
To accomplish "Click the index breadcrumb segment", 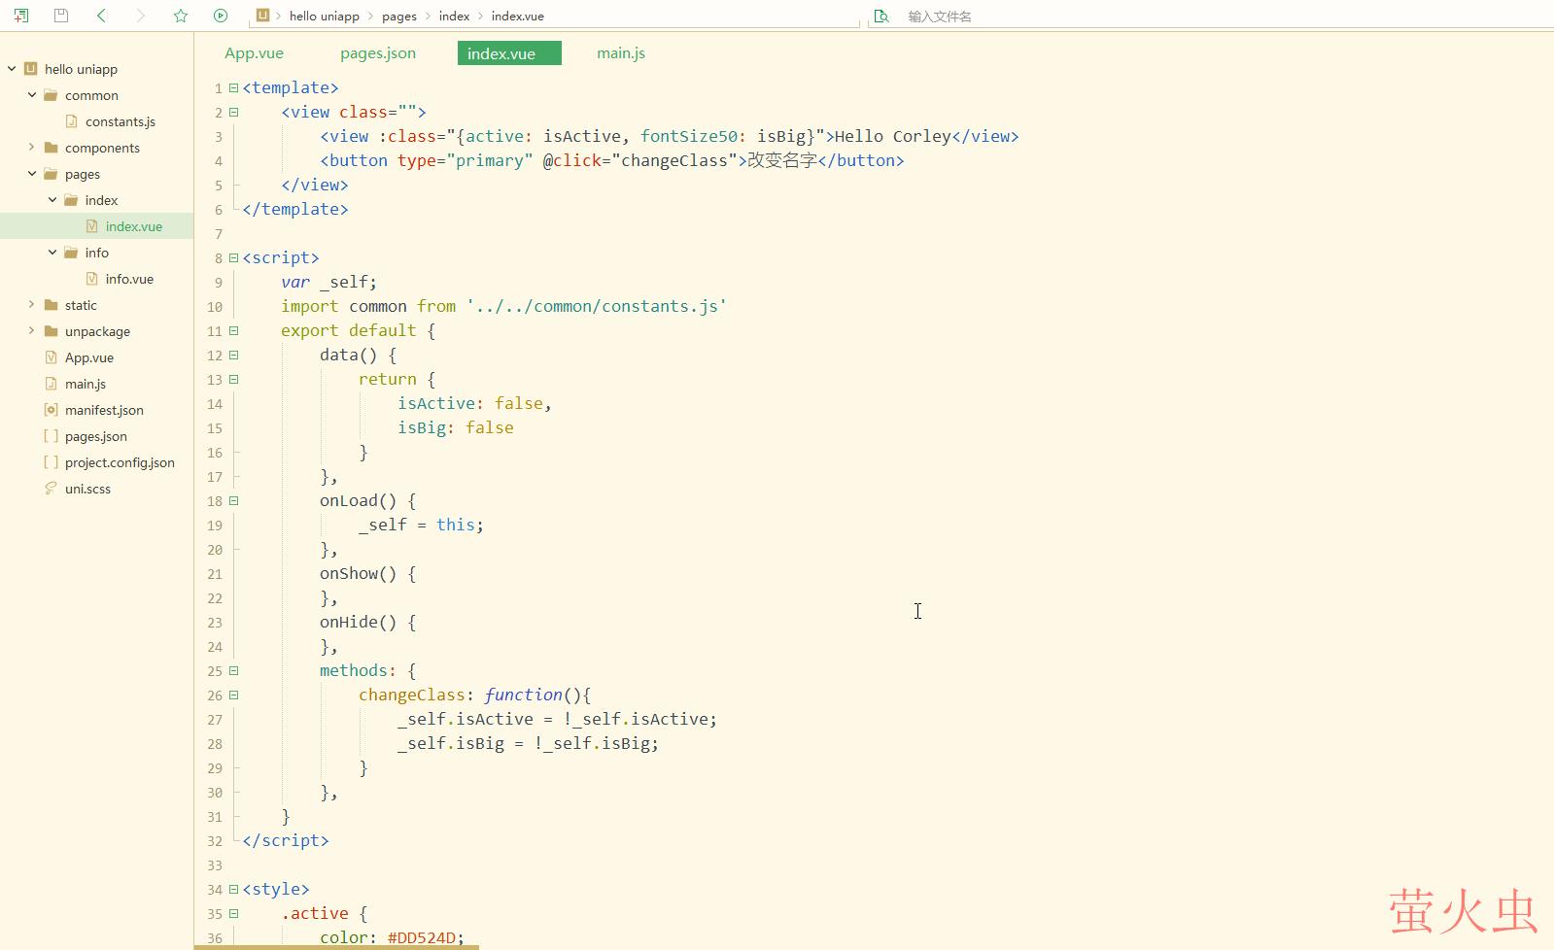I will [x=454, y=17].
